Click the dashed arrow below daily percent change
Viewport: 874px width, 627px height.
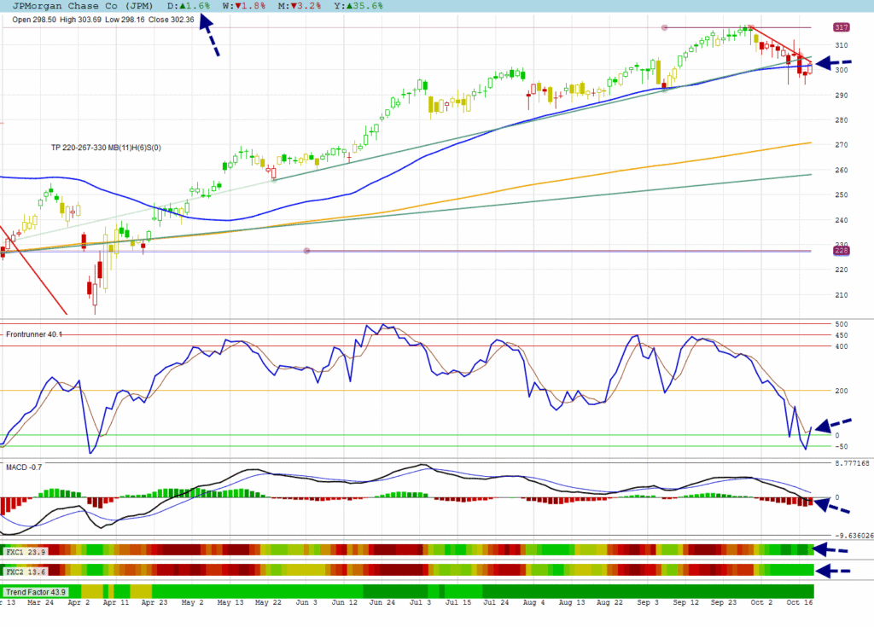209,38
